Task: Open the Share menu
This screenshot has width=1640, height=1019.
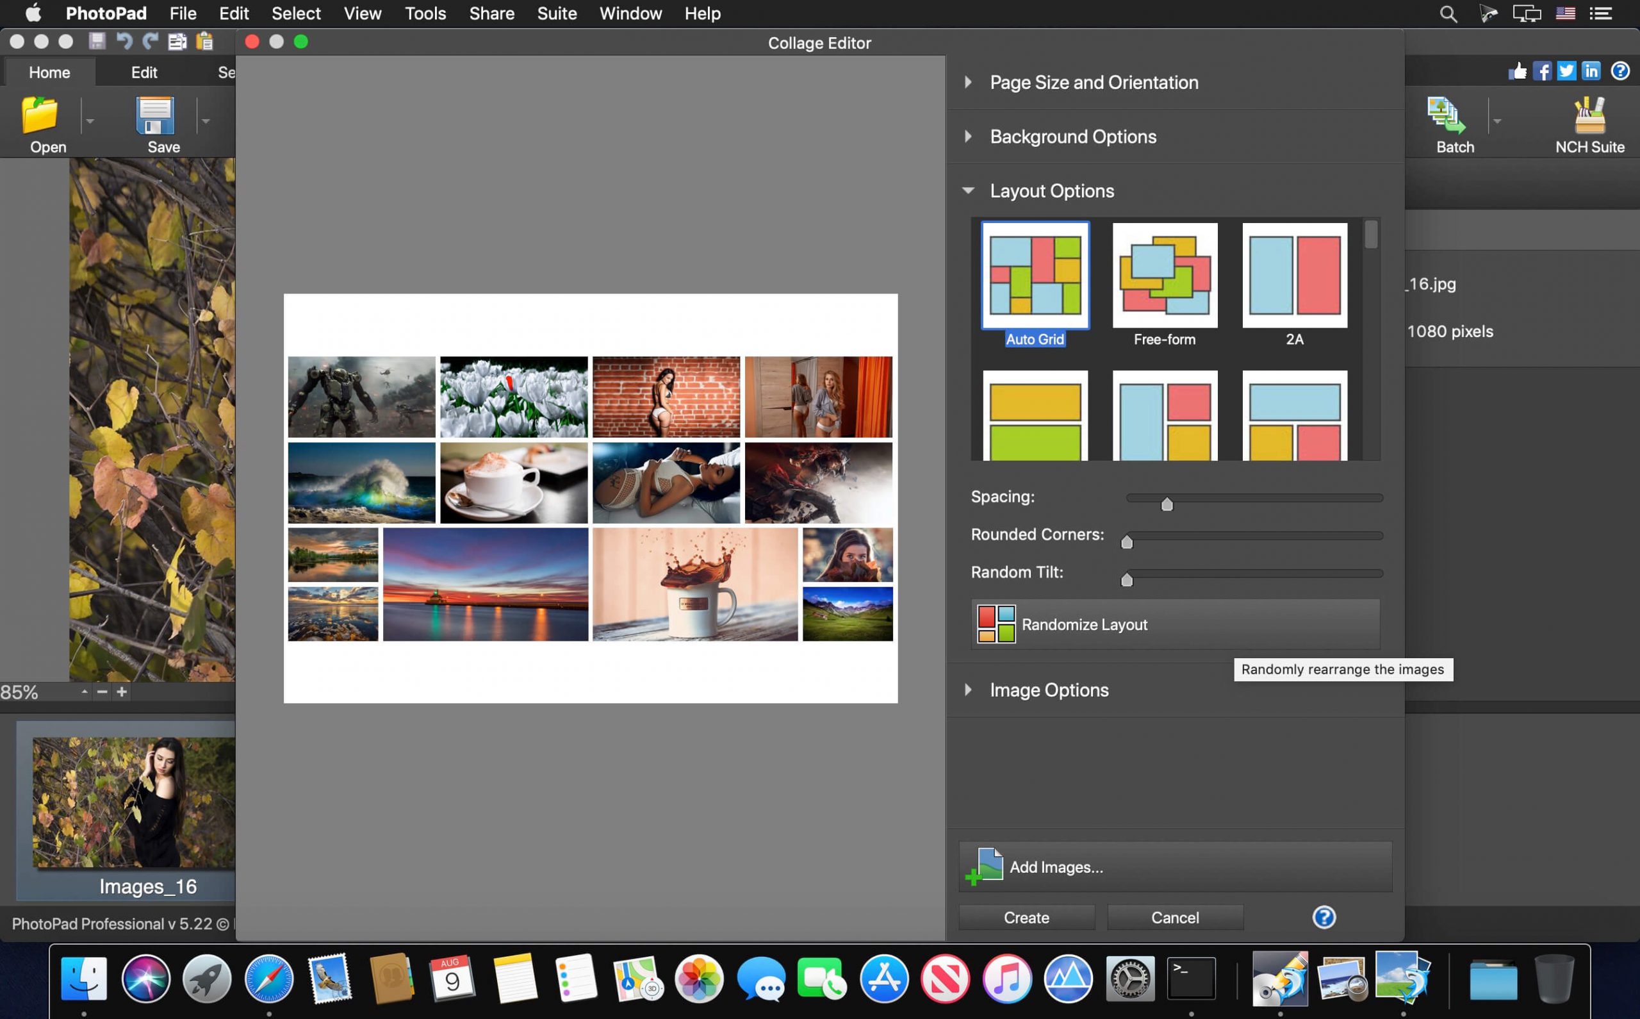Action: point(490,13)
